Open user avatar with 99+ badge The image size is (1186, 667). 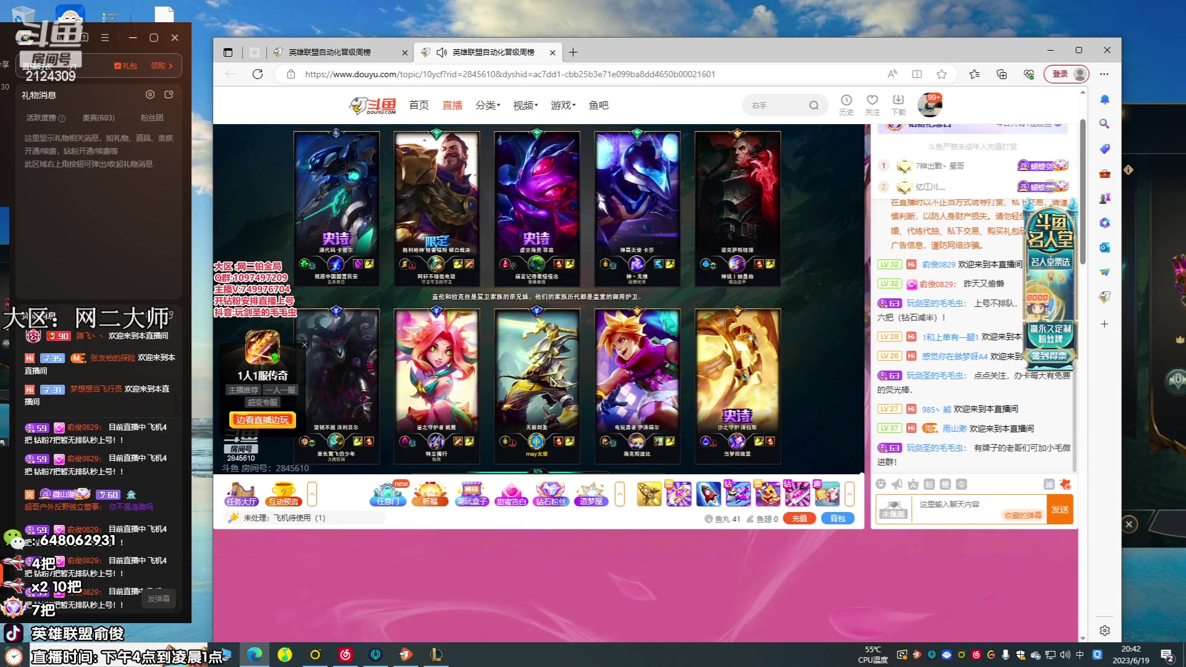(930, 105)
